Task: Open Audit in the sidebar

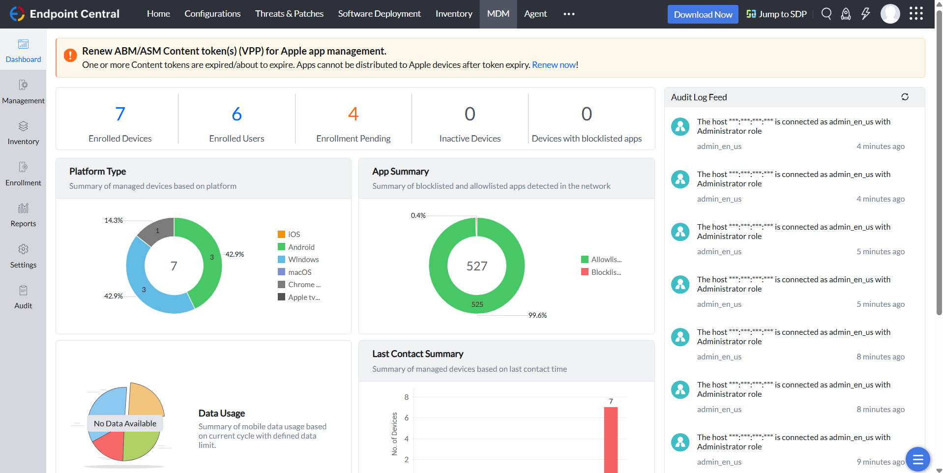Action: pos(23,297)
